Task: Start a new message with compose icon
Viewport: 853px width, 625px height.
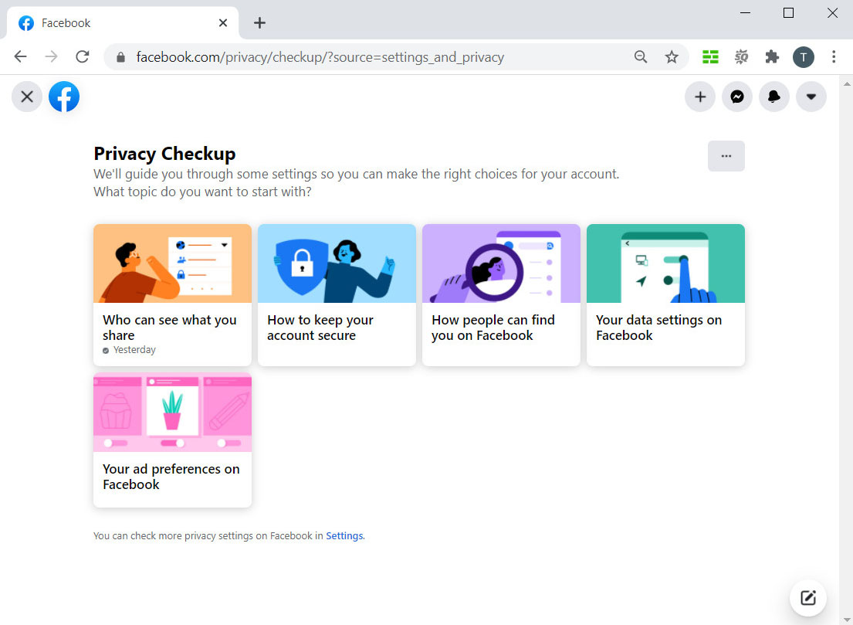Action: pyautogui.click(x=808, y=598)
